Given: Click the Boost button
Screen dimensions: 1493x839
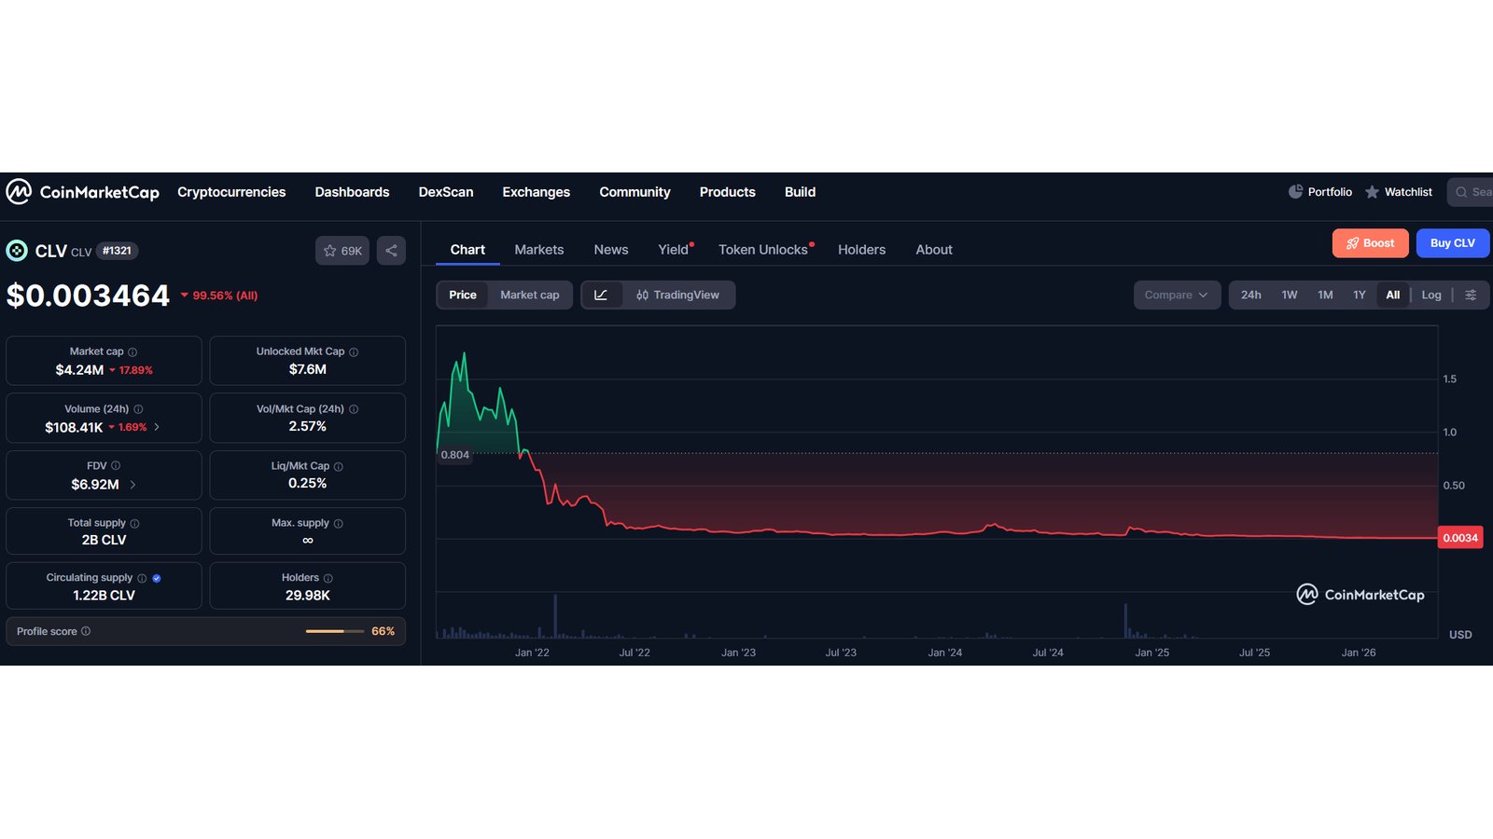Looking at the screenshot, I should [1371, 243].
